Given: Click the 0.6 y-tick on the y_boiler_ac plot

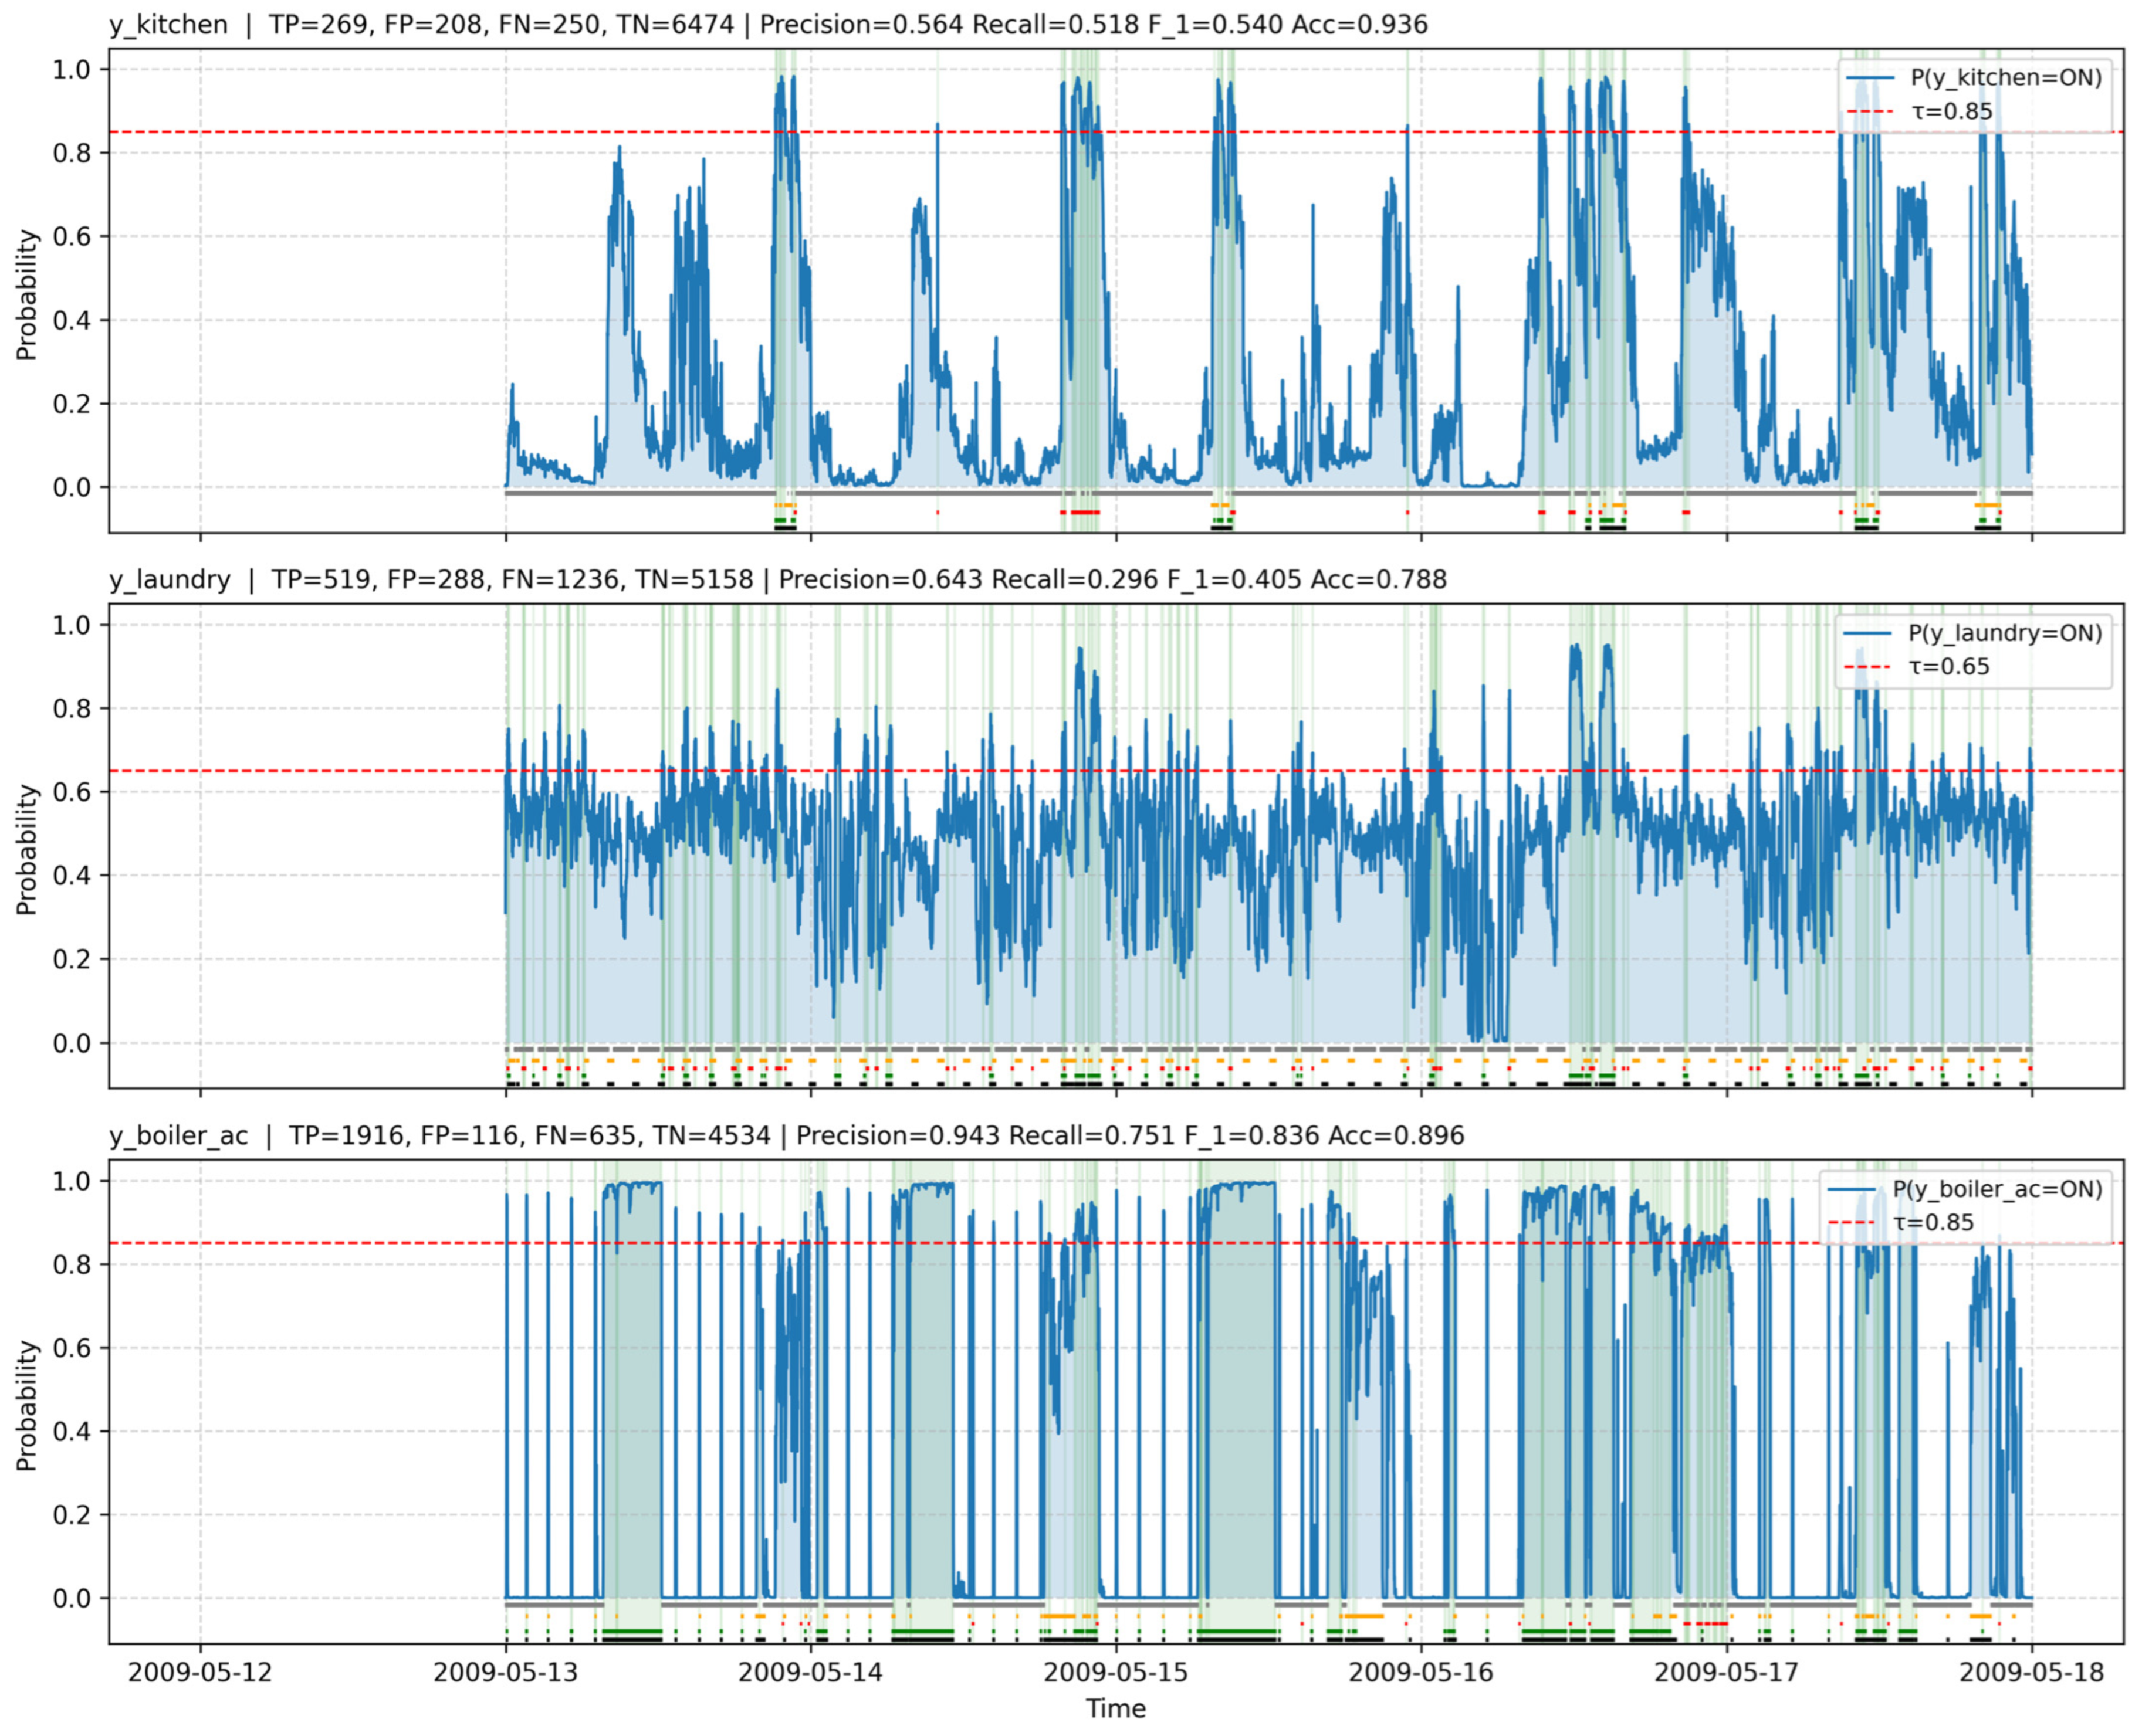Looking at the screenshot, I should pyautogui.click(x=71, y=1347).
